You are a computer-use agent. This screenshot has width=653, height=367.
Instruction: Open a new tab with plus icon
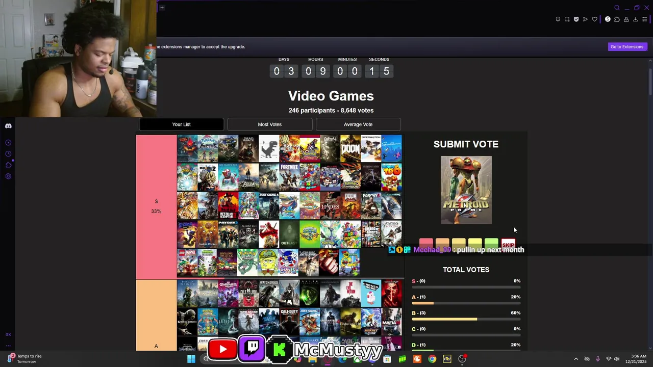coord(162,8)
